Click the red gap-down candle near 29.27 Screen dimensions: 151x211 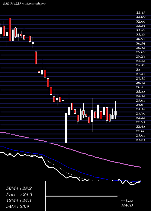tap(36, 58)
